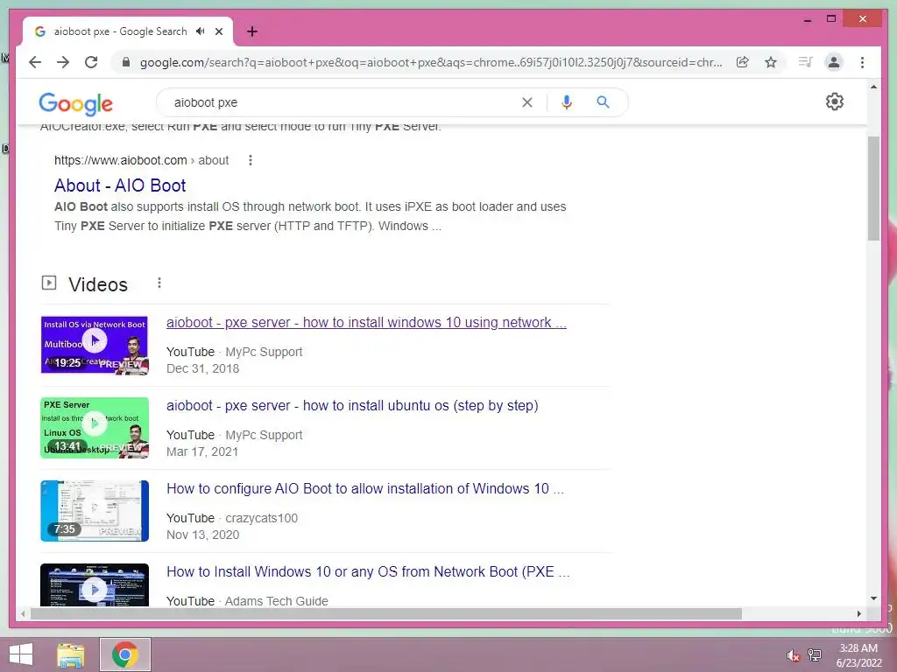Image resolution: width=897 pixels, height=672 pixels.
Task: Open the how to install ubuntu os video link
Action: click(x=352, y=406)
